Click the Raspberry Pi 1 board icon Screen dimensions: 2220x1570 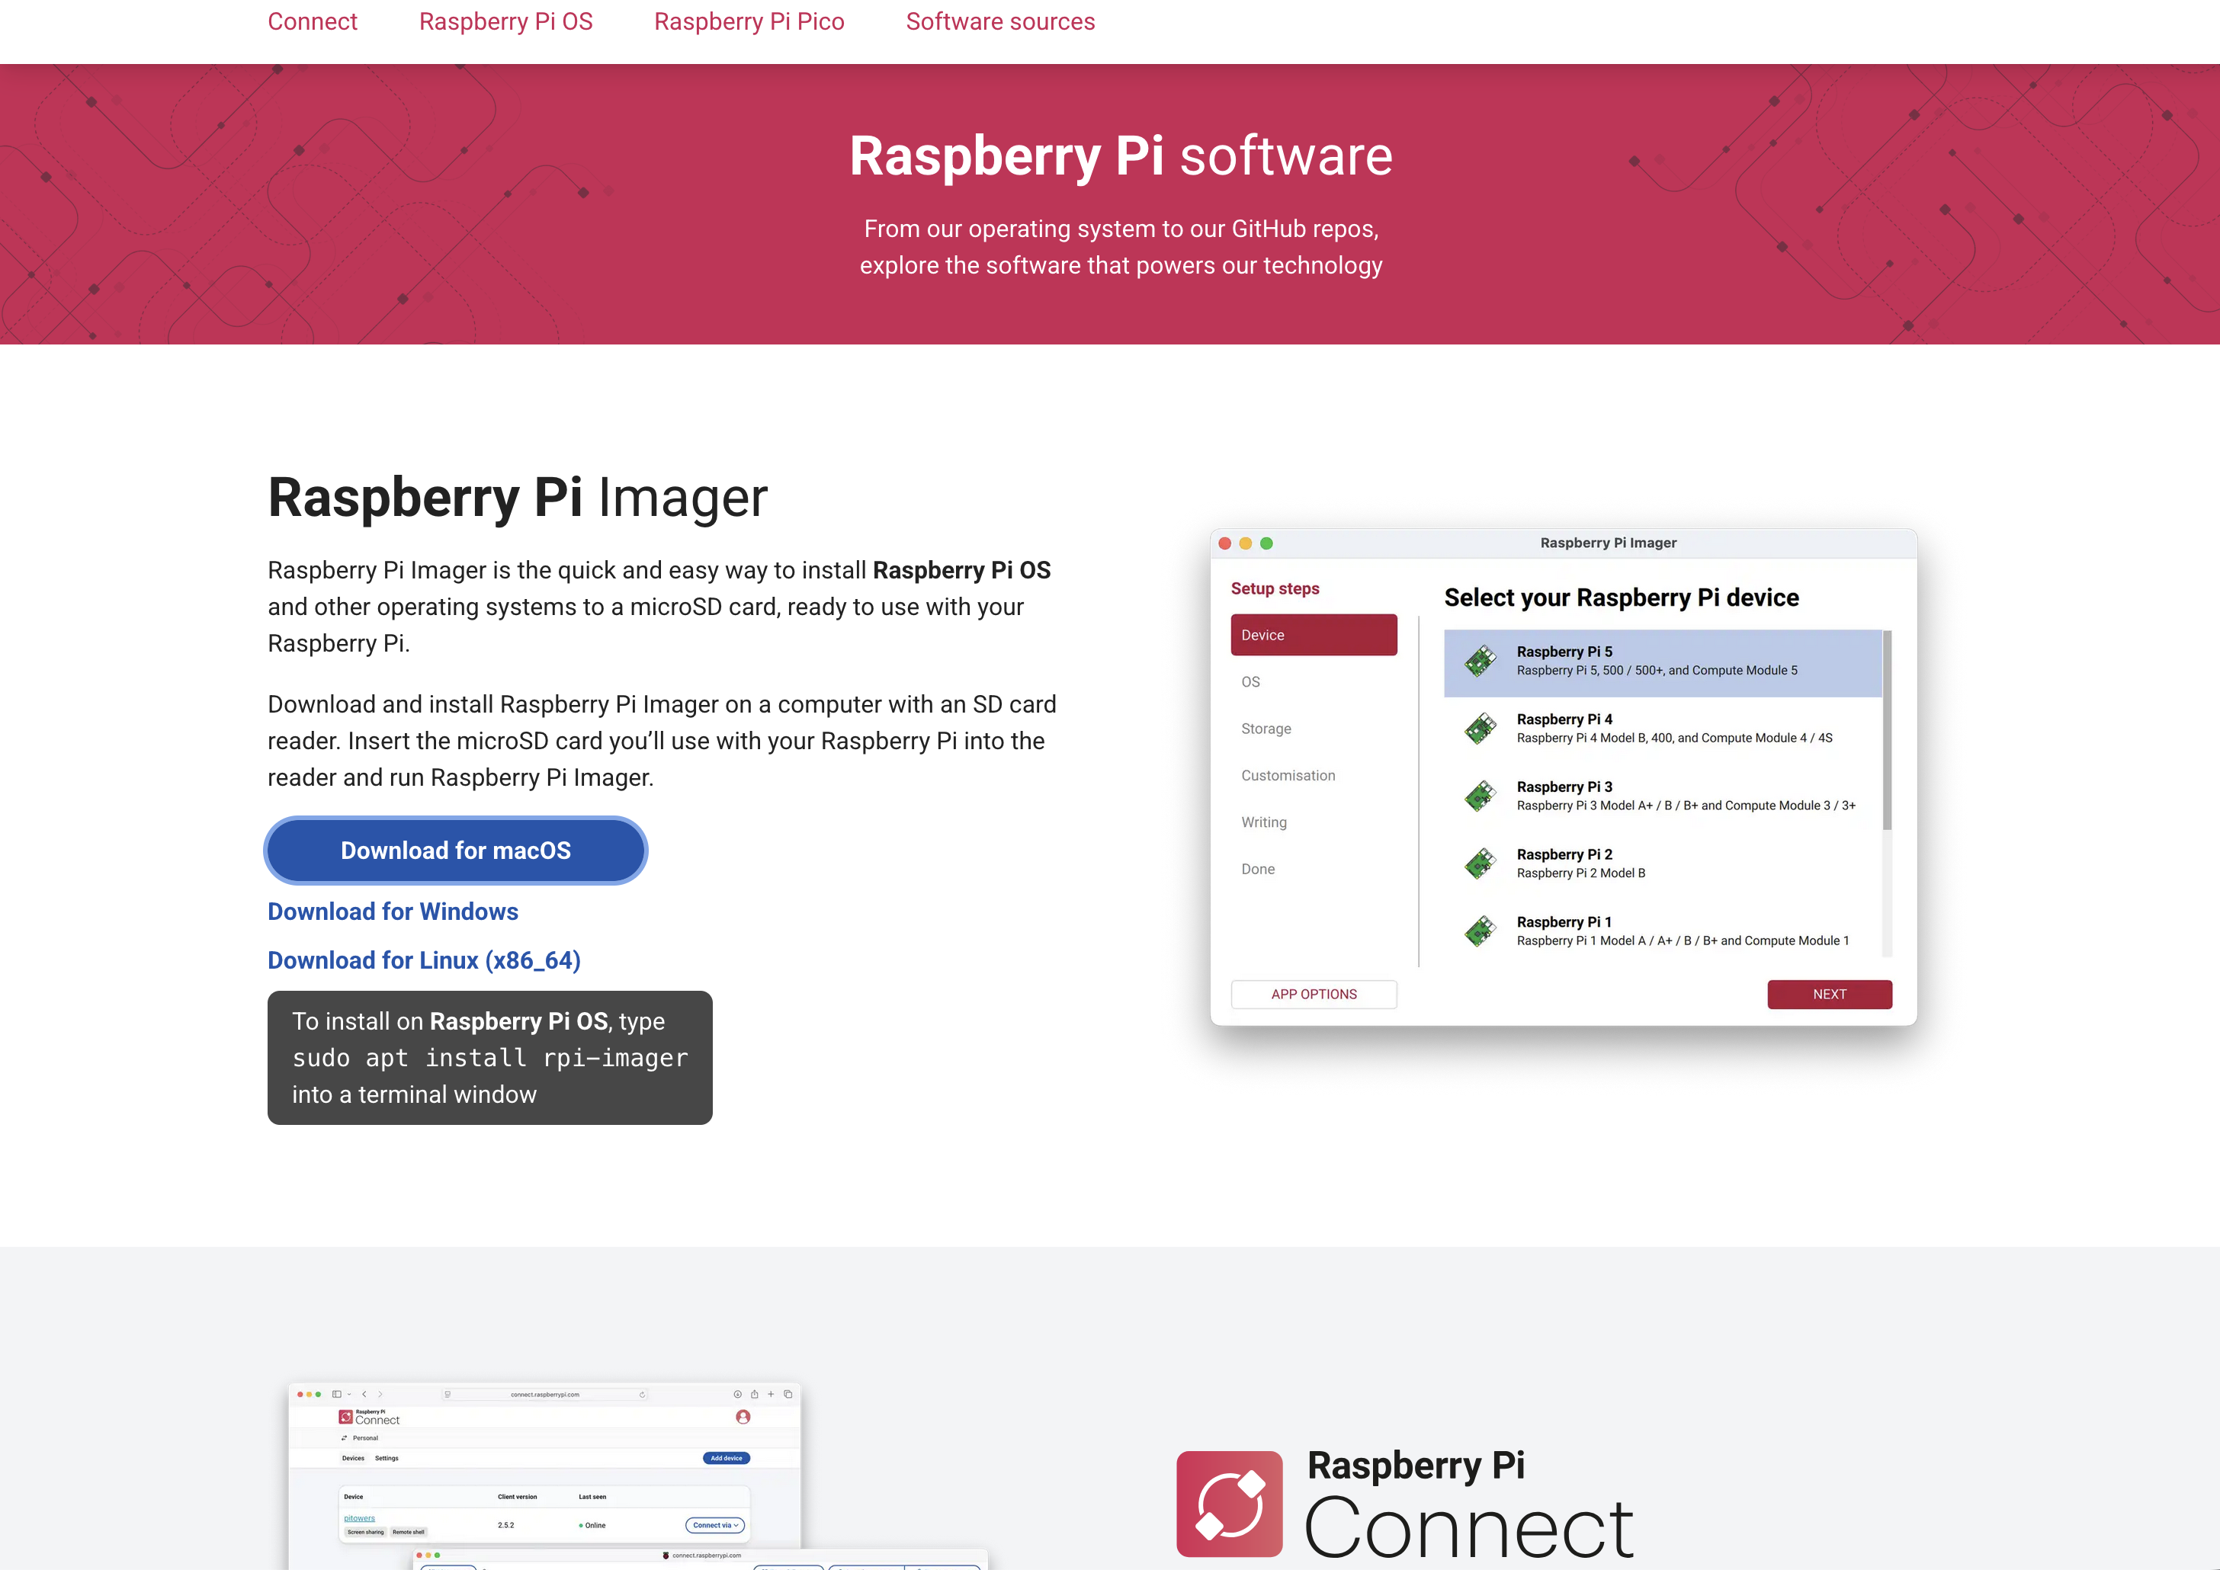pos(1481,931)
